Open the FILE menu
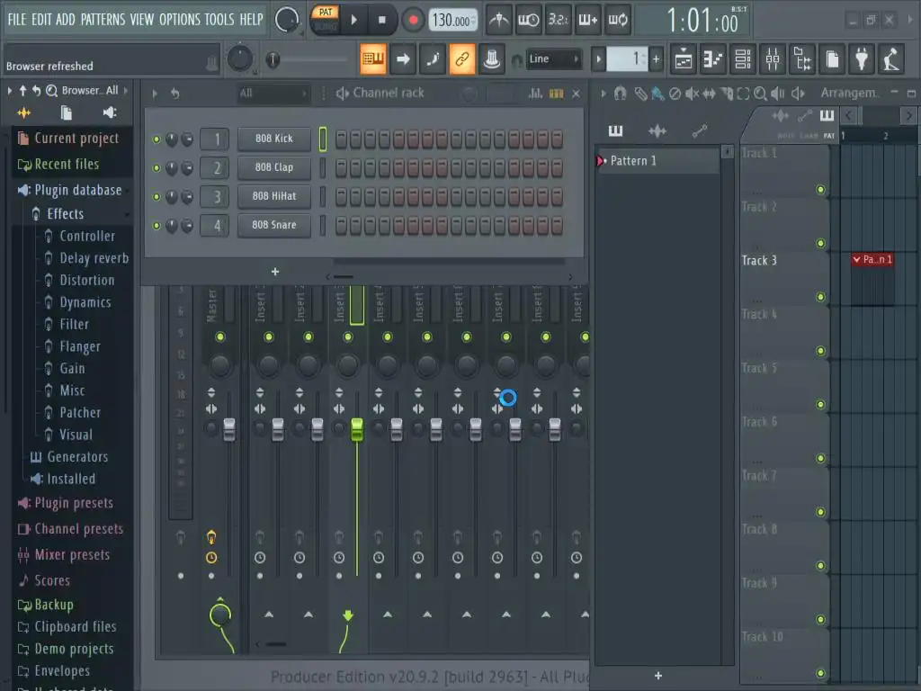The image size is (921, 691). [16, 20]
